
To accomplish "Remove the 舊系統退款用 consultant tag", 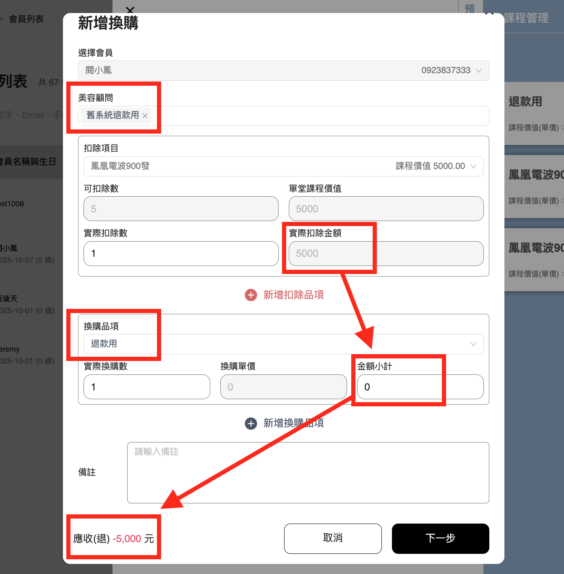I will pyautogui.click(x=145, y=116).
